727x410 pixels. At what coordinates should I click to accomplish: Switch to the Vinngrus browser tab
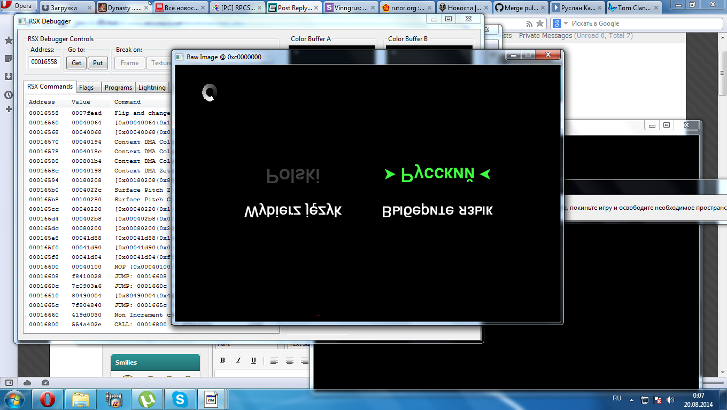click(351, 8)
